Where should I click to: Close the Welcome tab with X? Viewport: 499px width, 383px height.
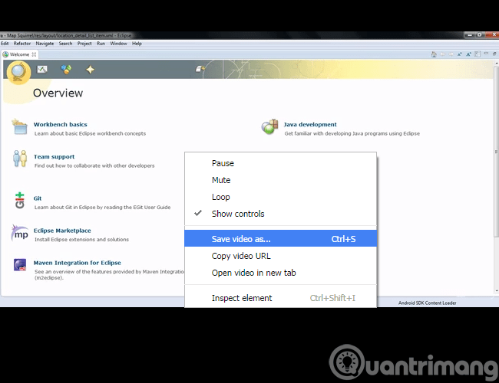pyautogui.click(x=34, y=54)
